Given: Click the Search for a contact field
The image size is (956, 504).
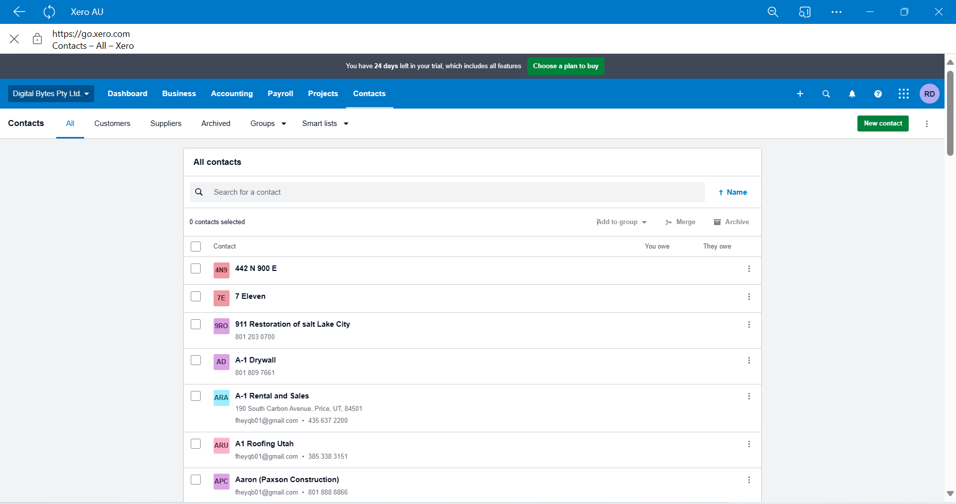Looking at the screenshot, I should tap(447, 192).
